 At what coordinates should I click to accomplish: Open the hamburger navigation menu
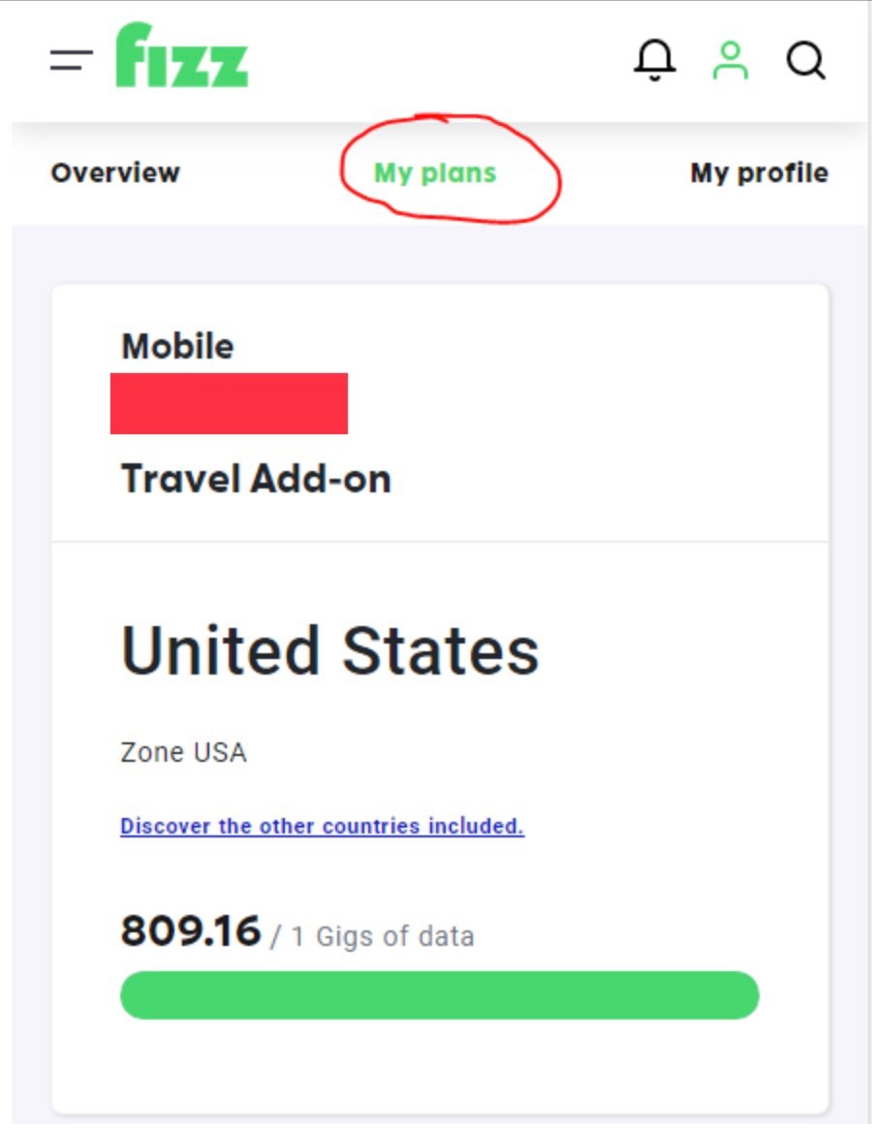(71, 60)
